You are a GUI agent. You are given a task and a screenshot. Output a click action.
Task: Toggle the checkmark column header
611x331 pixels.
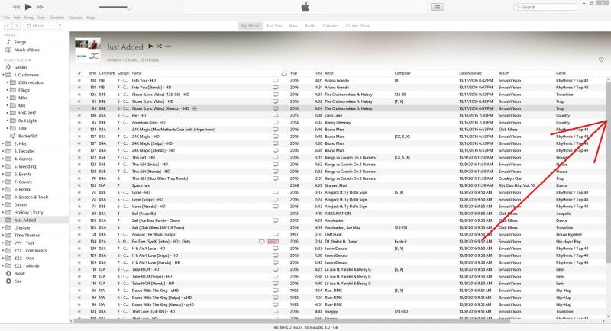tap(79, 73)
